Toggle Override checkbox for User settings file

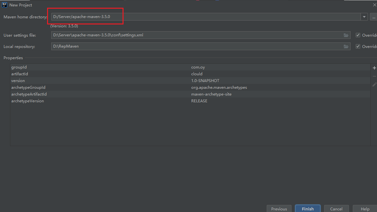click(x=358, y=35)
